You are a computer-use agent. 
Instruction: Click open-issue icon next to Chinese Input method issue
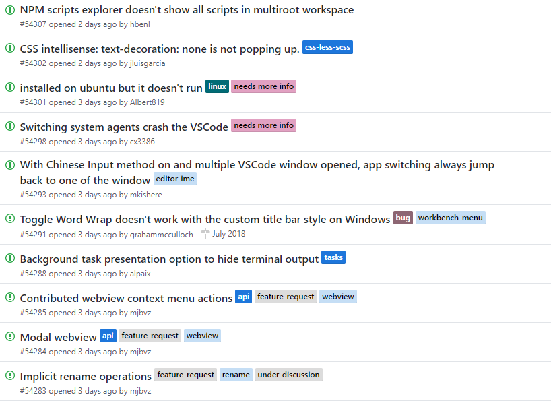point(10,164)
